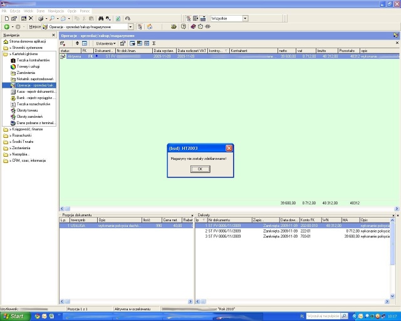Confirm the warehouse warning with OK
This screenshot has width=401, height=321.
pos(200,169)
